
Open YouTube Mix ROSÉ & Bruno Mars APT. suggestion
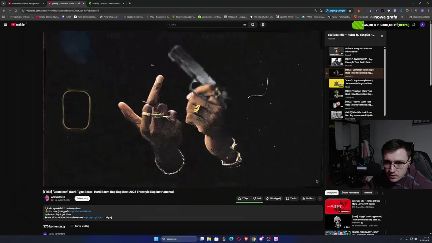click(x=353, y=206)
